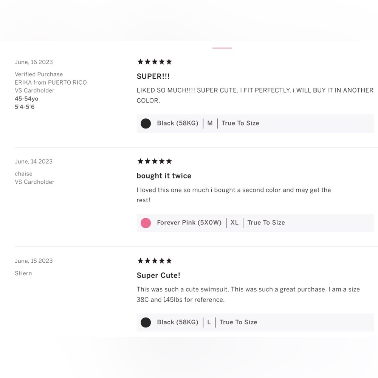Click the True To Size label beside XL
This screenshot has width=378, height=378.
click(x=266, y=223)
